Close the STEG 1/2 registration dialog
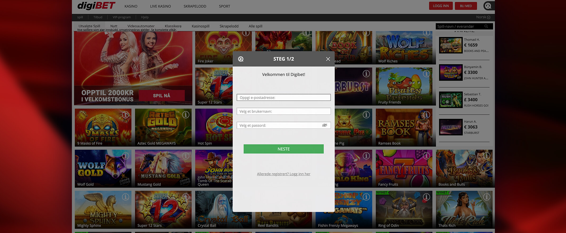The image size is (566, 233). coord(328,59)
